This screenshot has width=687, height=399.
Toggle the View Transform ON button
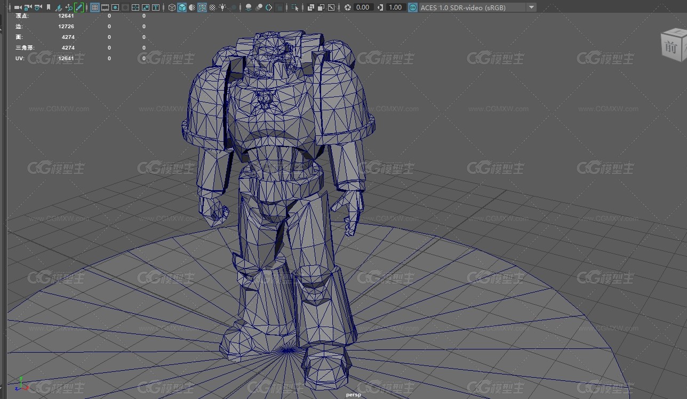tap(412, 7)
